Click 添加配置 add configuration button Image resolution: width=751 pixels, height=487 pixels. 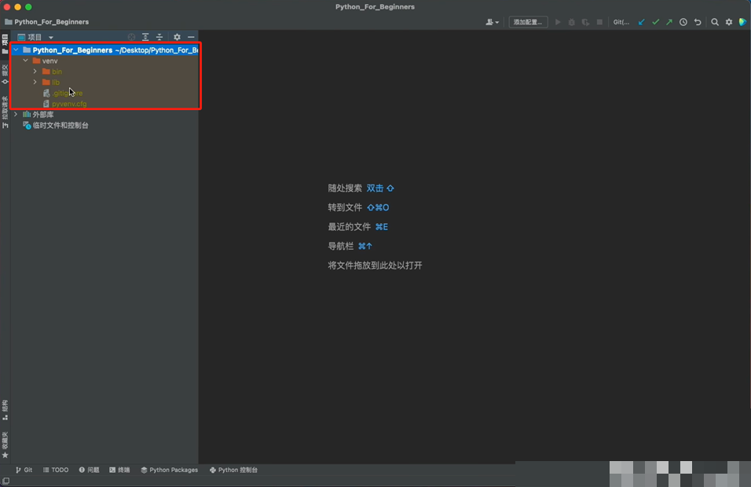[528, 22]
